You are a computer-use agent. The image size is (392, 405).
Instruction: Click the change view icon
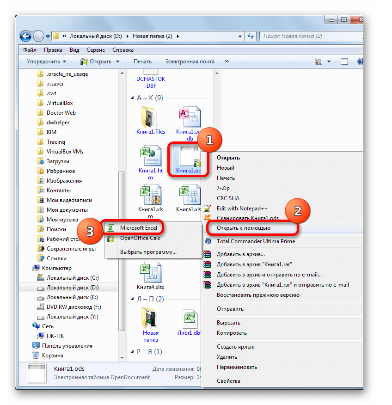point(318,61)
